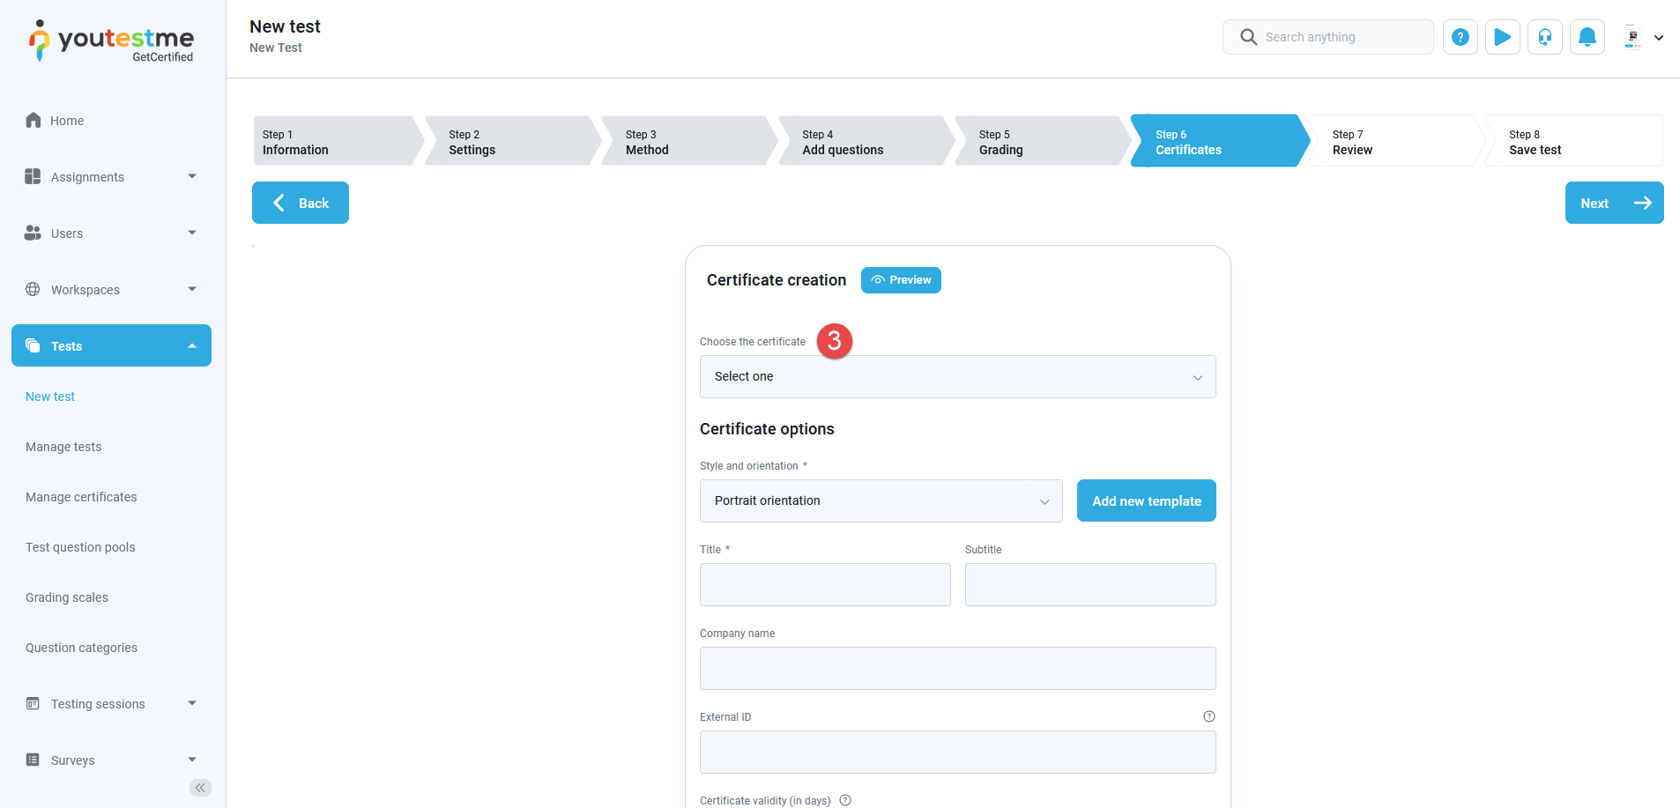Open Manage certificates in sidebar
The height and width of the screenshot is (808, 1680).
[x=81, y=497]
